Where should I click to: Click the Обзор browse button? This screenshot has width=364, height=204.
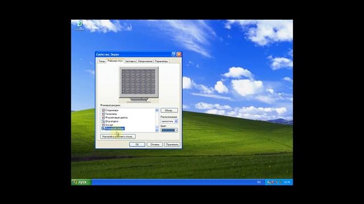pyautogui.click(x=169, y=110)
